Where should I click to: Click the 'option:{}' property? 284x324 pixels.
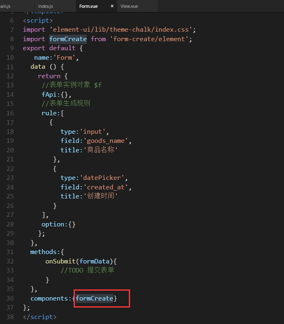pyautogui.click(x=58, y=224)
